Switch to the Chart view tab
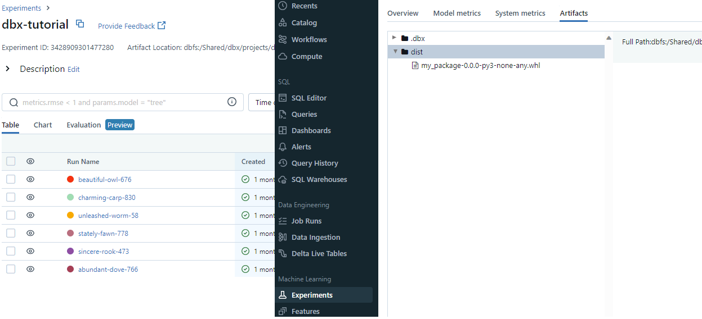 click(43, 125)
